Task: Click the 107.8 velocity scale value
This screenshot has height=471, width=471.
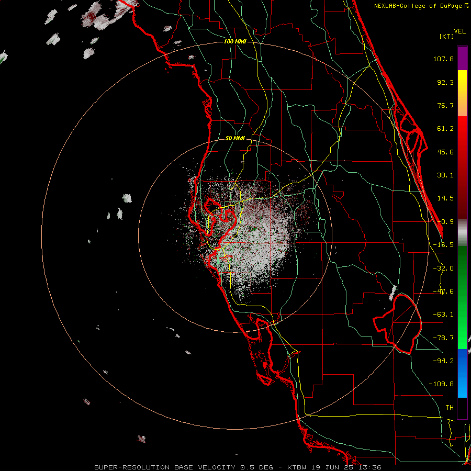Action: pyautogui.click(x=443, y=59)
